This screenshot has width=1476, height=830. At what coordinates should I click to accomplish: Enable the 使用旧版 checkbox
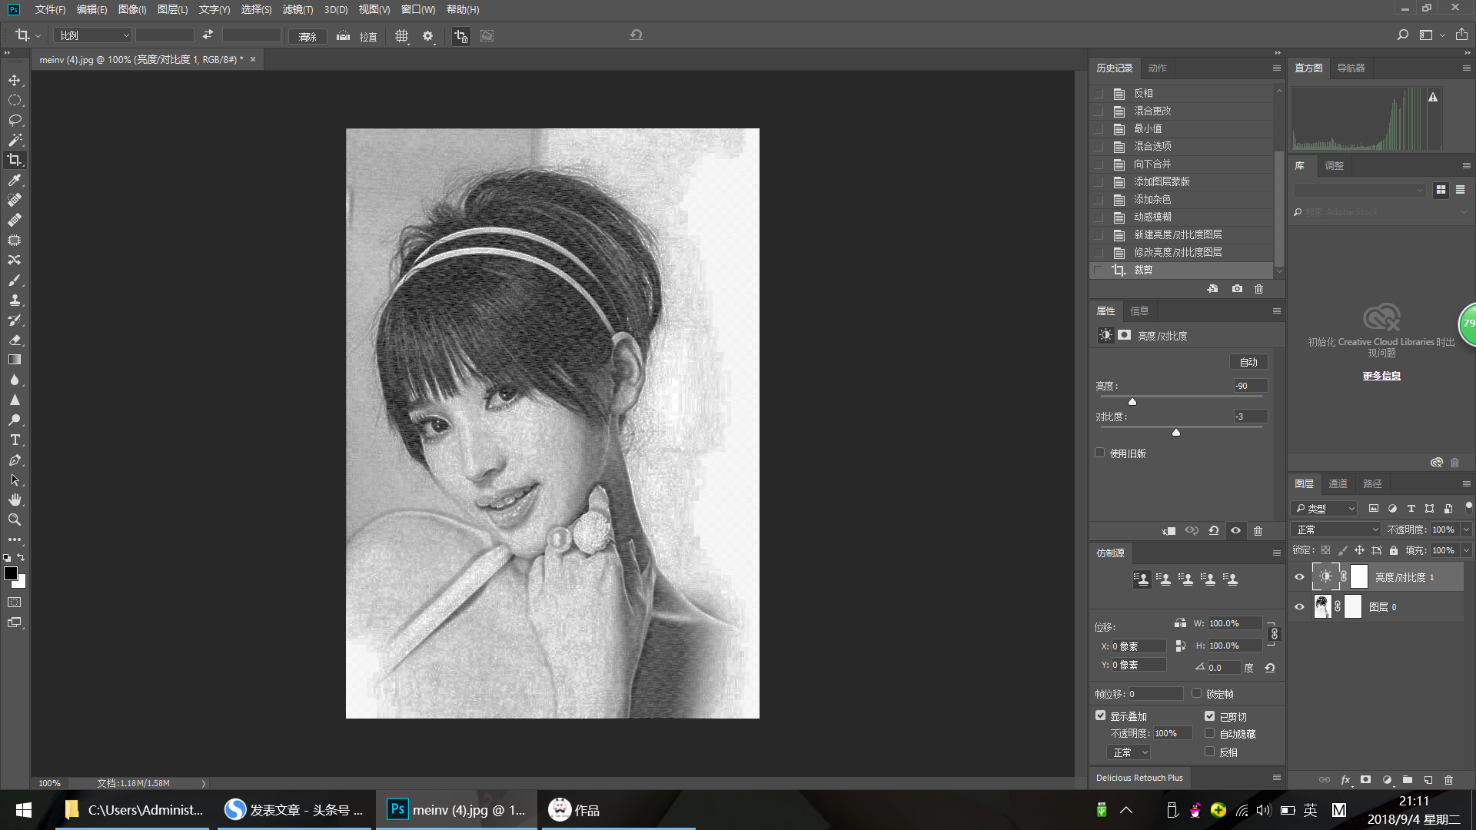(1100, 453)
